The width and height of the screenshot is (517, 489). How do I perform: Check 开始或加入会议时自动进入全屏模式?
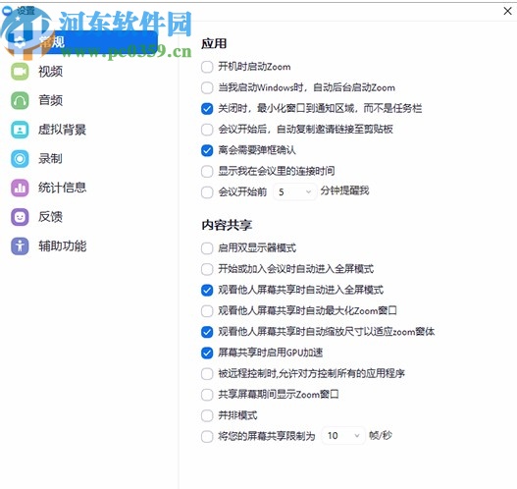click(207, 269)
